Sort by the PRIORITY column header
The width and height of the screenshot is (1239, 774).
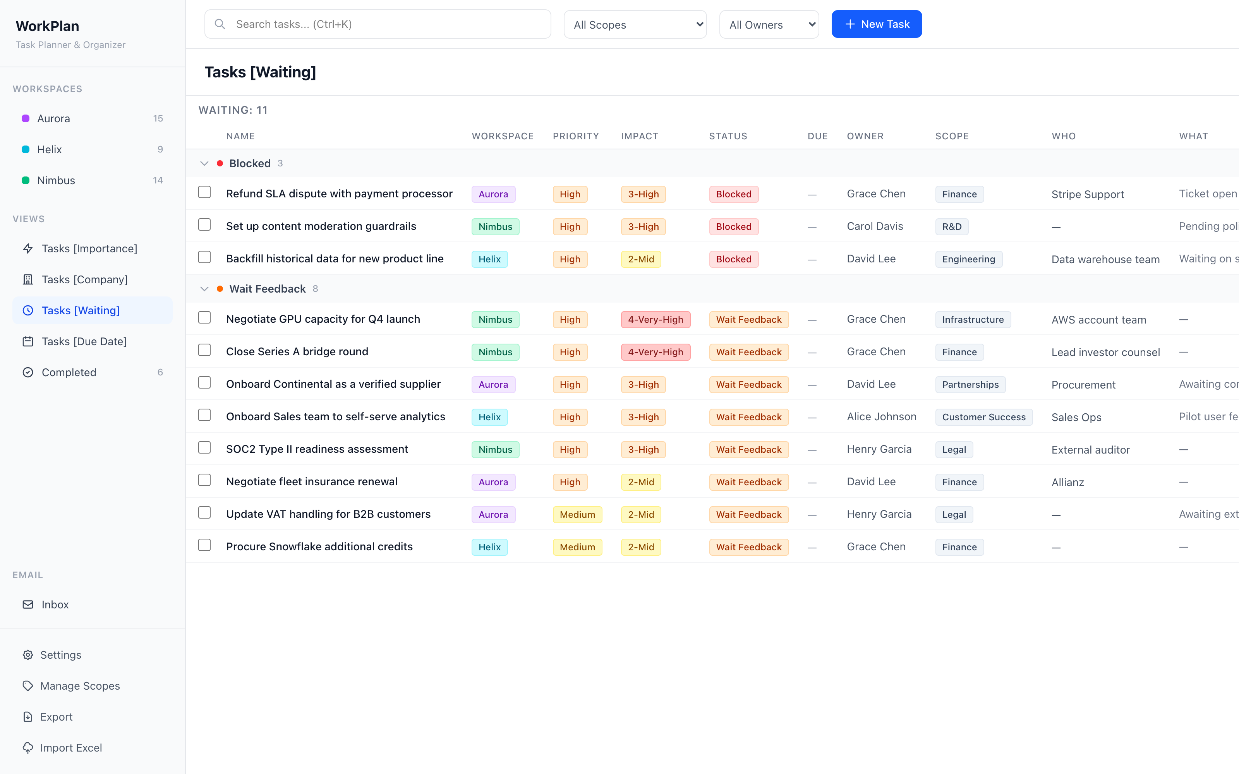click(576, 136)
